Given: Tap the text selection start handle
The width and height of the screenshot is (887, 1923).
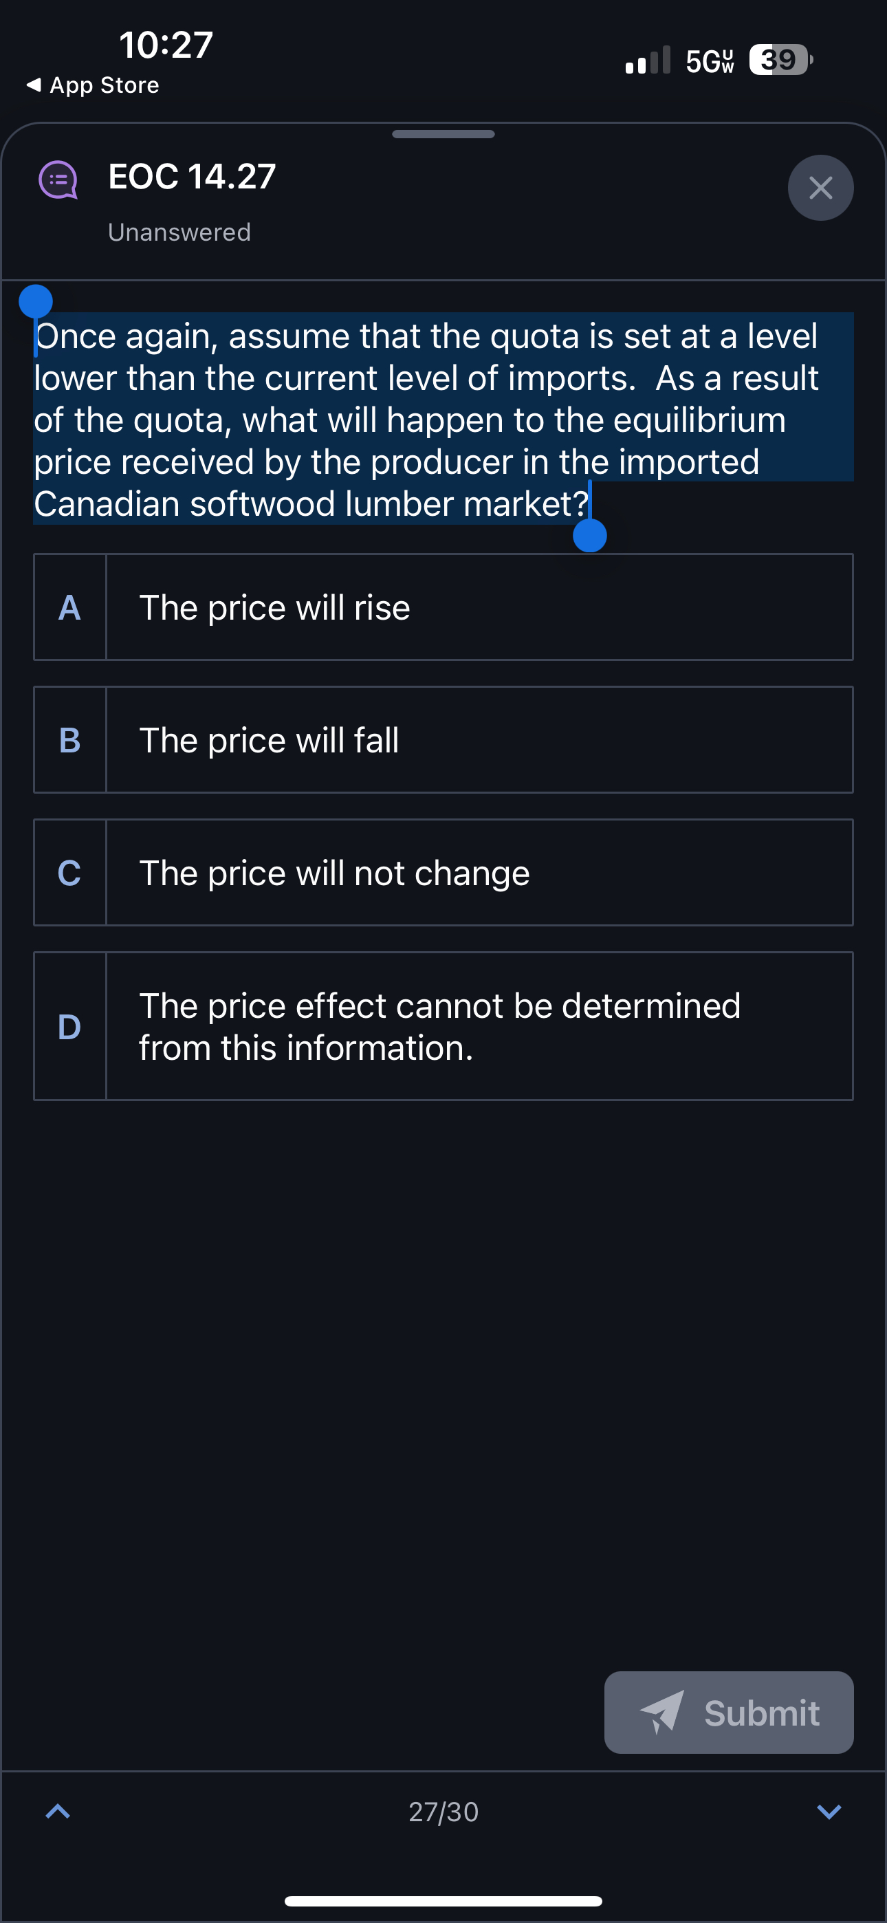Looking at the screenshot, I should 35,302.
